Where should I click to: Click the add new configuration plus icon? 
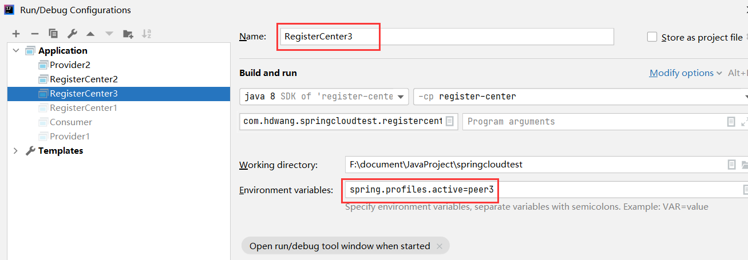(x=16, y=34)
